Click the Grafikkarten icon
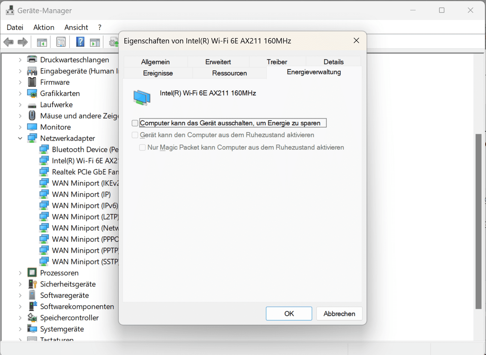The width and height of the screenshot is (486, 355). tap(32, 93)
